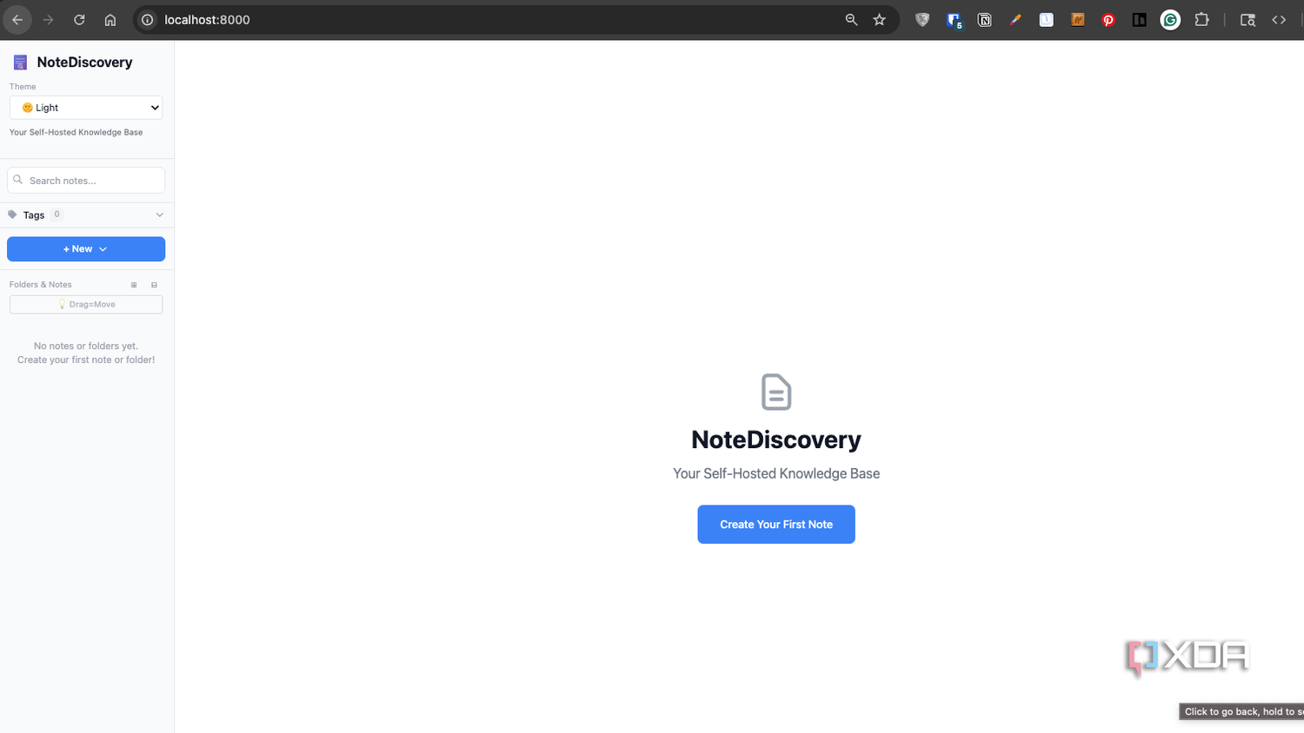
Task: Open the Notion extension icon
Action: click(x=985, y=20)
